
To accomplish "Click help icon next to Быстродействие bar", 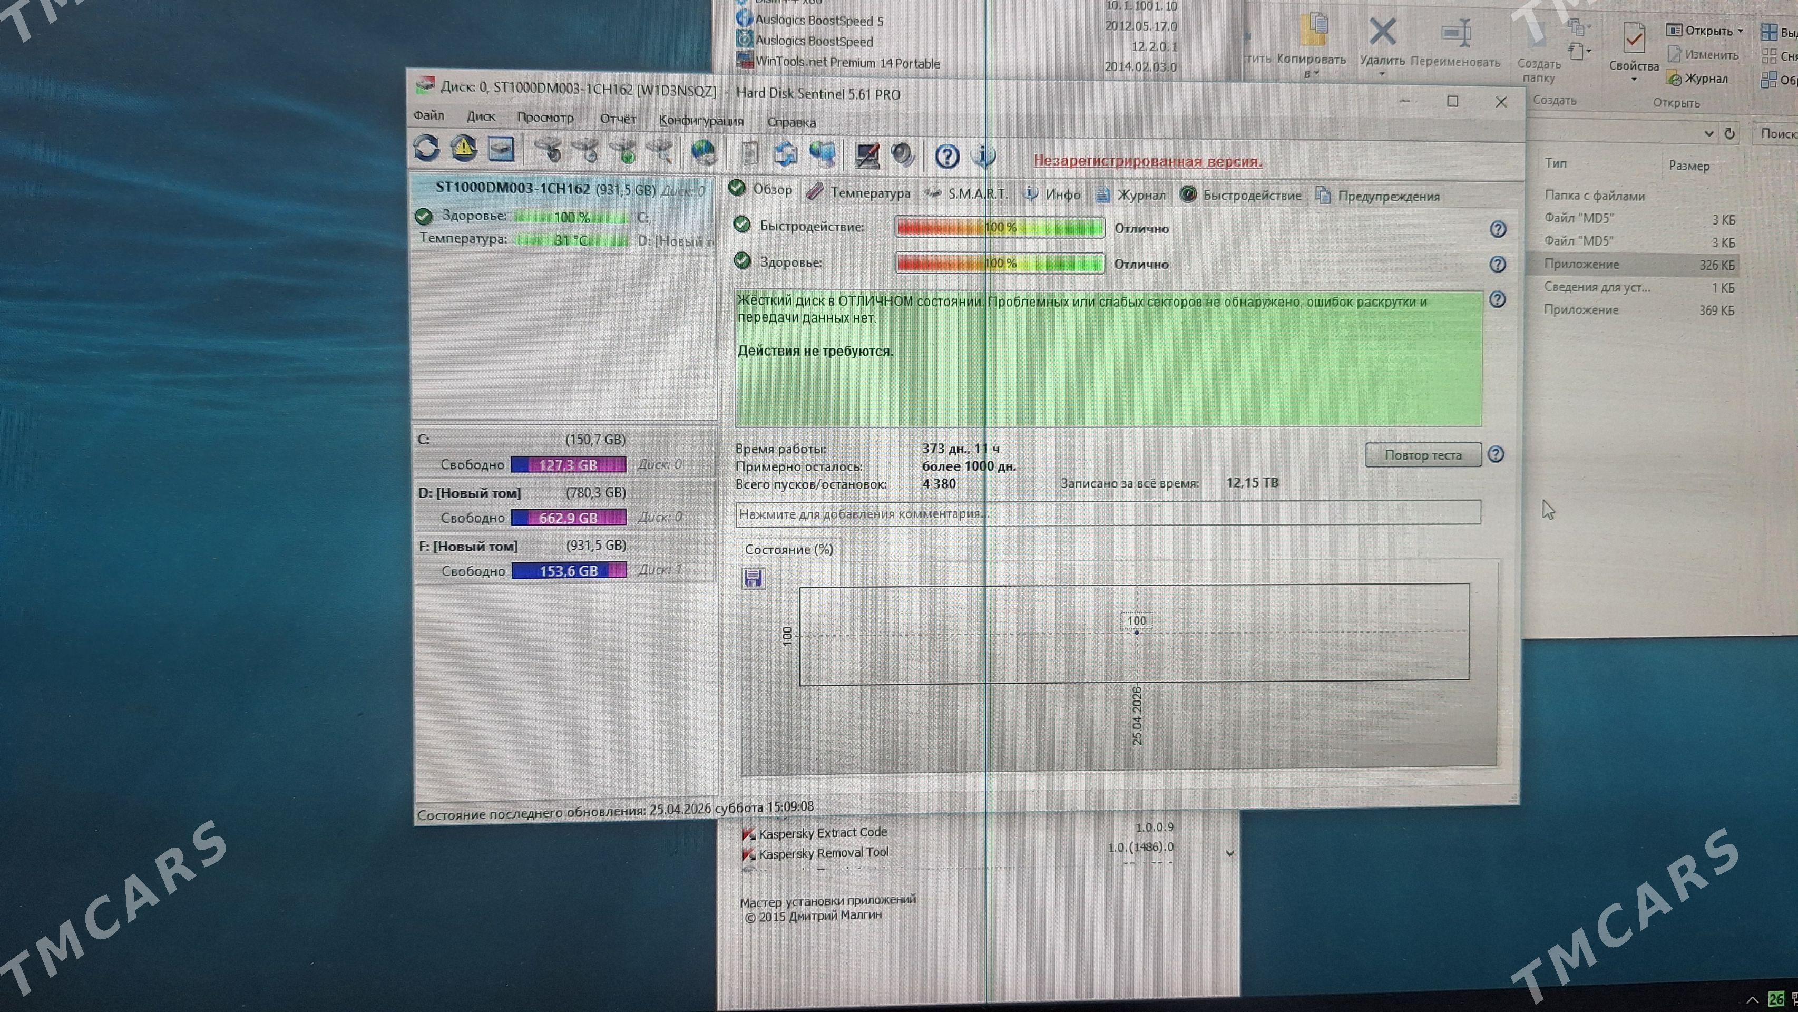I will tap(1497, 229).
